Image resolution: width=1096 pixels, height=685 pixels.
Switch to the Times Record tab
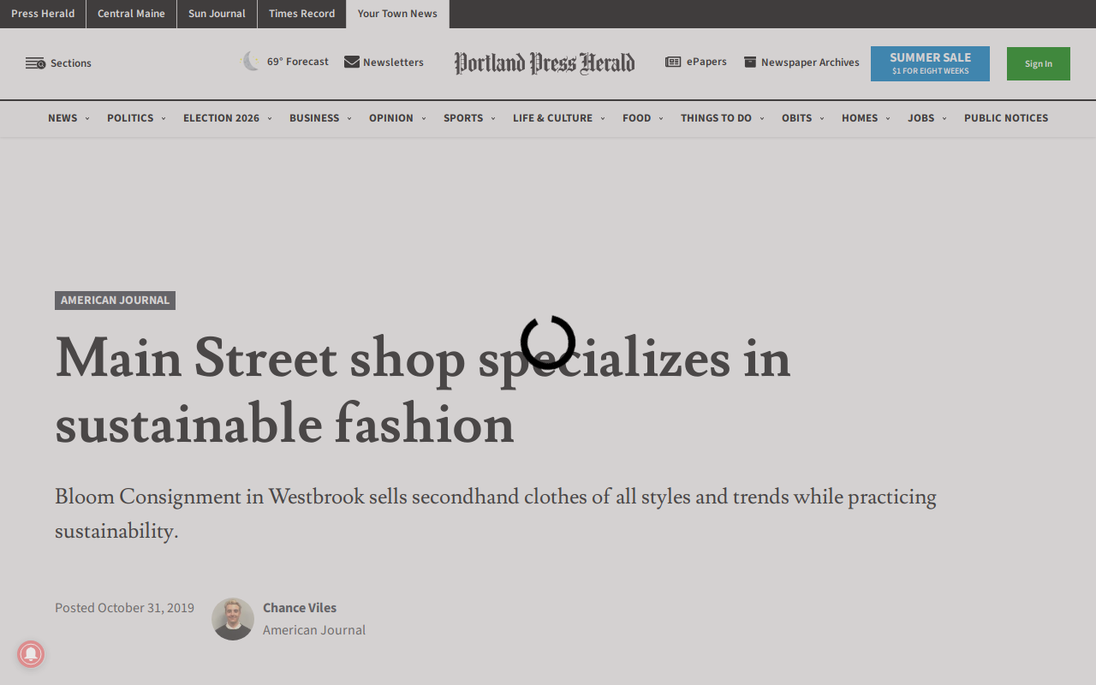click(301, 14)
